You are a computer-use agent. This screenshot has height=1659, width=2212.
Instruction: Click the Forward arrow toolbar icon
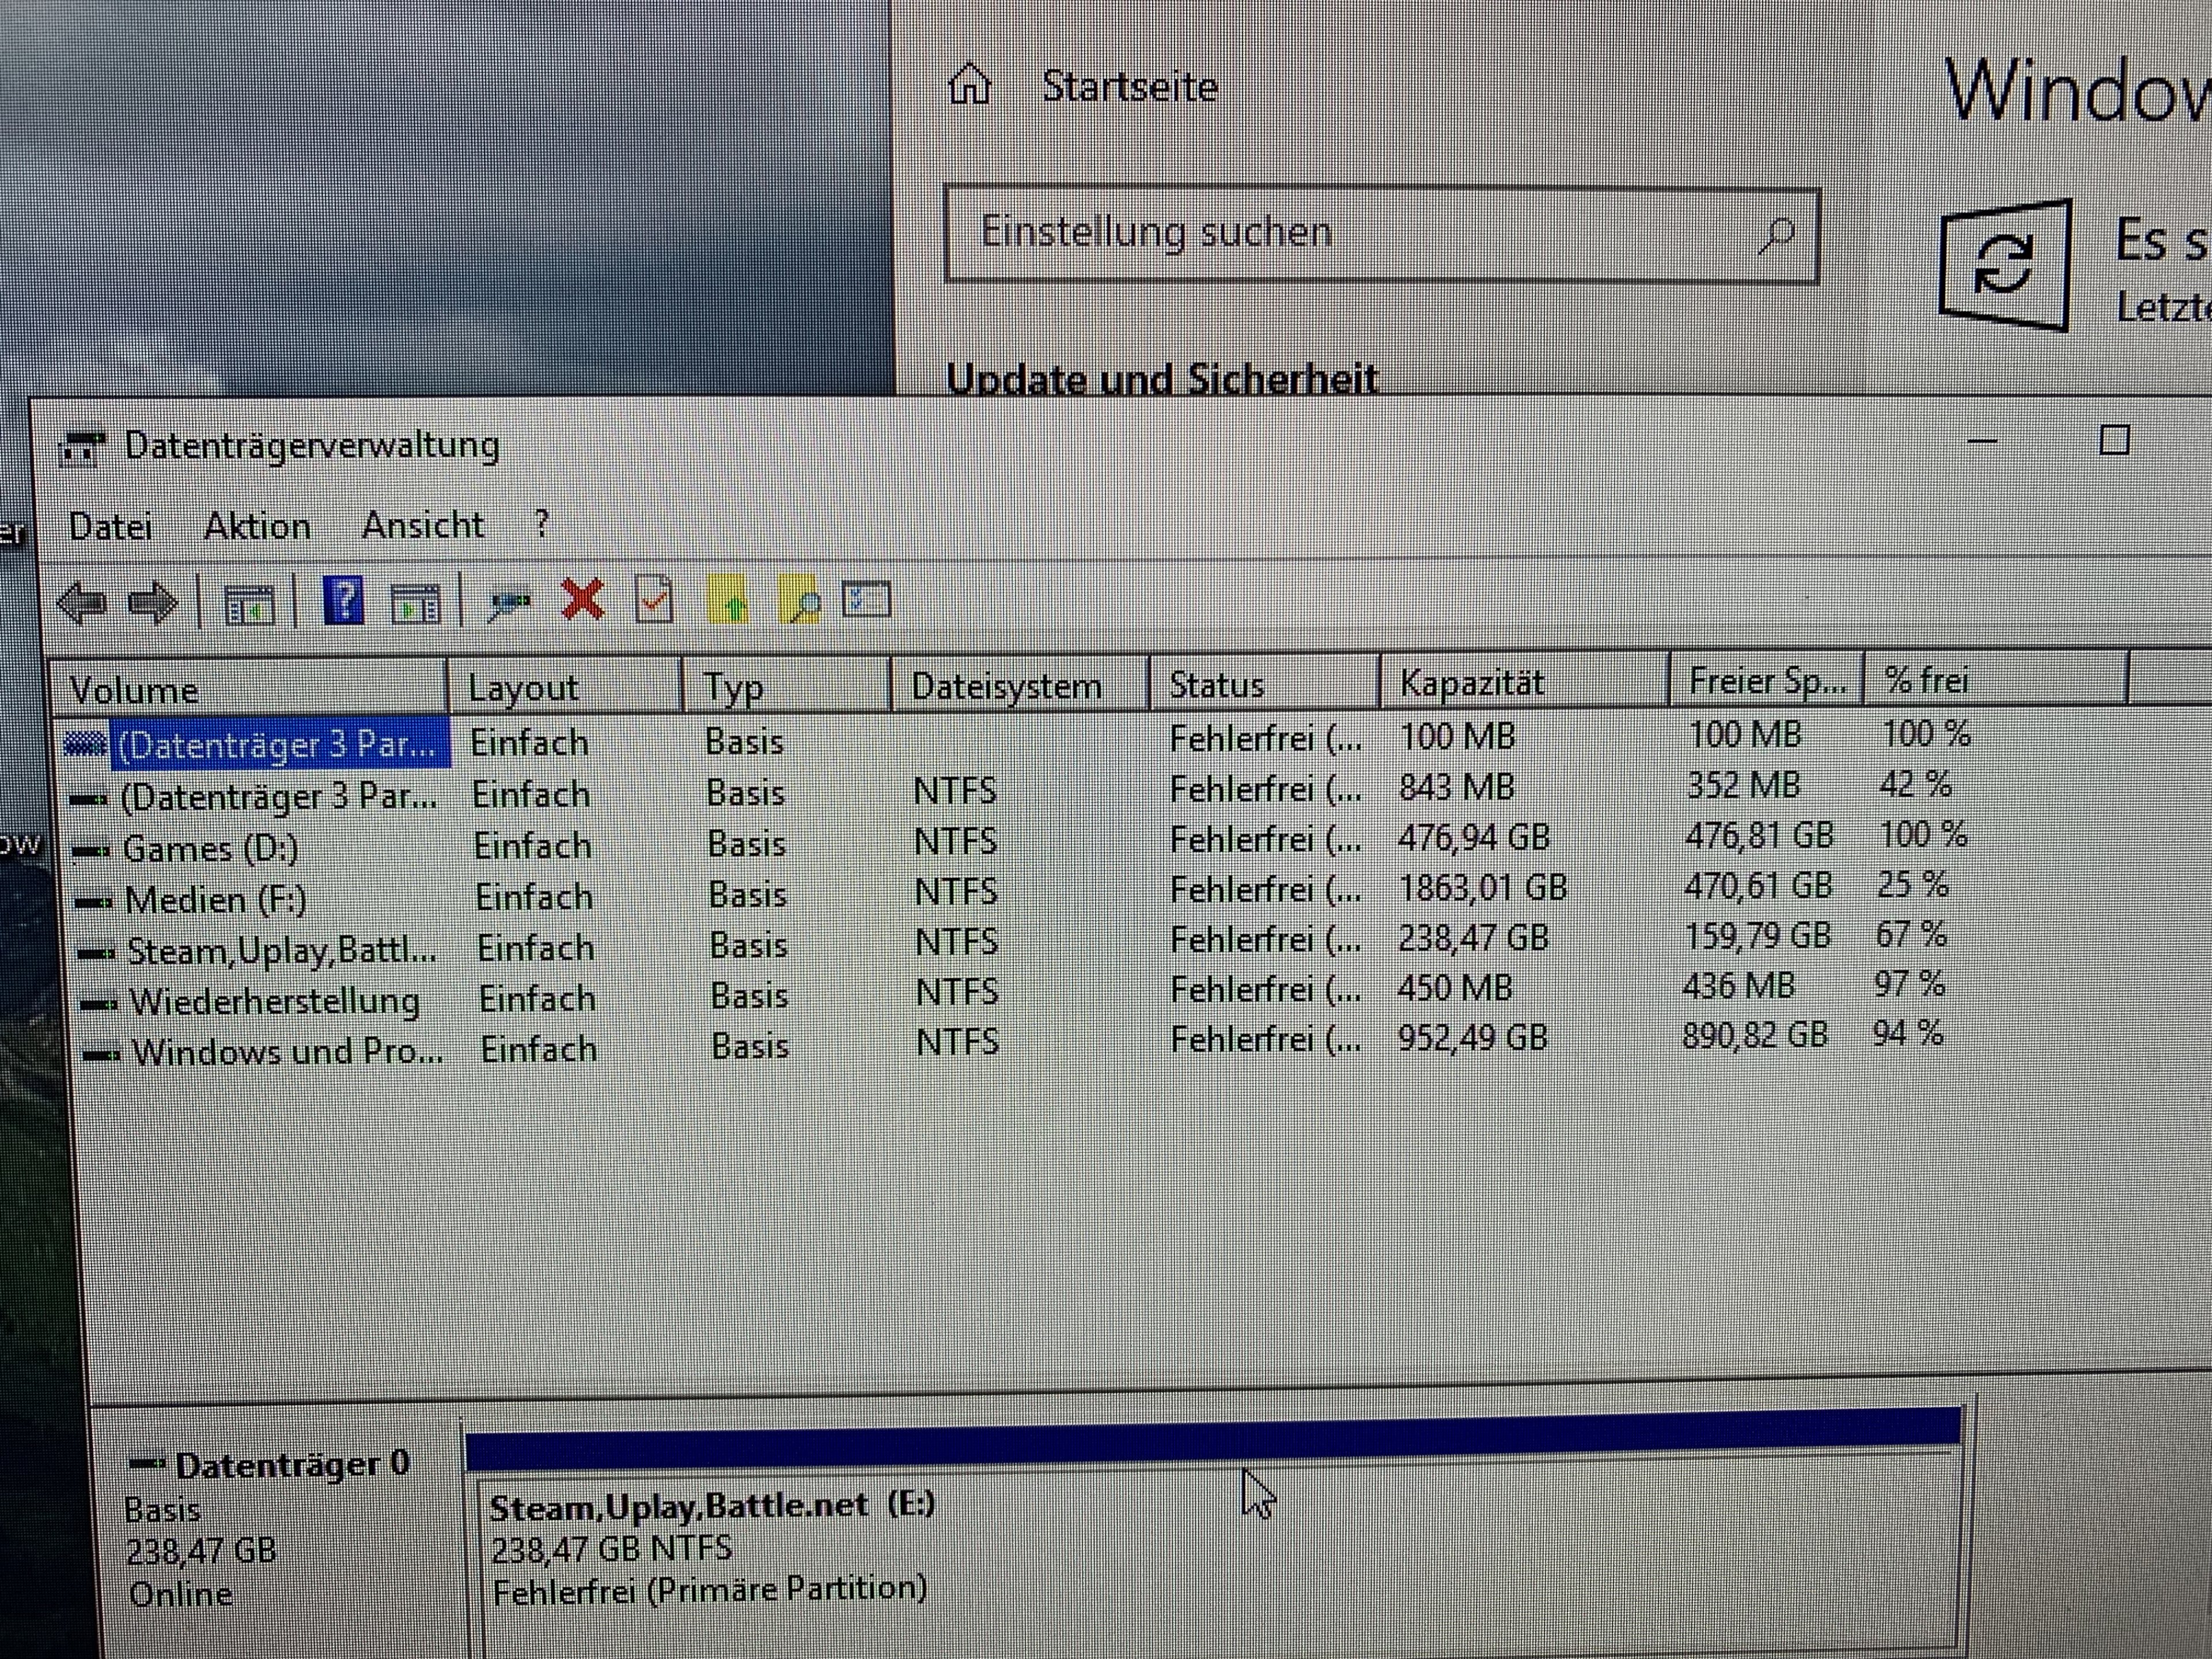click(153, 604)
